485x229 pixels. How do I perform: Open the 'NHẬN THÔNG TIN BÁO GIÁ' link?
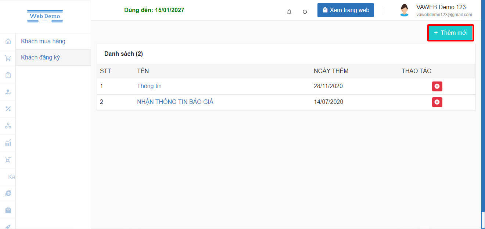tap(175, 102)
